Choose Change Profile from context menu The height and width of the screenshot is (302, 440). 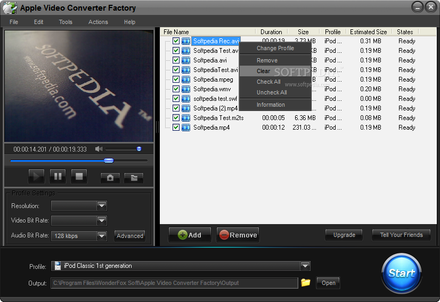pyautogui.click(x=275, y=49)
